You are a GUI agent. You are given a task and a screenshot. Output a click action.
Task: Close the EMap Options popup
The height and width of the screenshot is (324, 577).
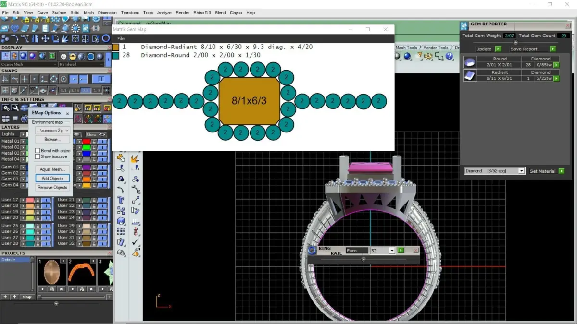click(67, 114)
